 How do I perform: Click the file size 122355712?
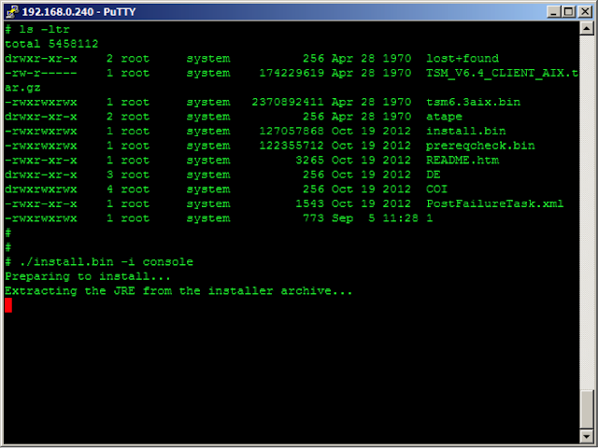point(292,146)
